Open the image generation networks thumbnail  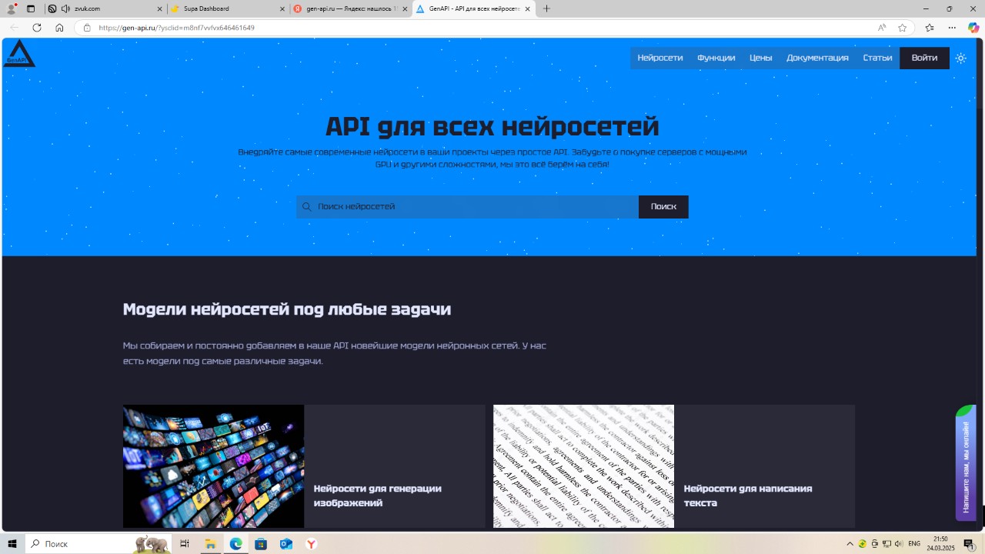click(213, 466)
